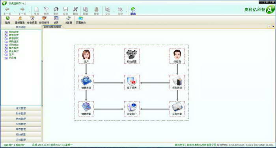
Task: Click the status bar date 2011-09-19
Action: (44, 145)
